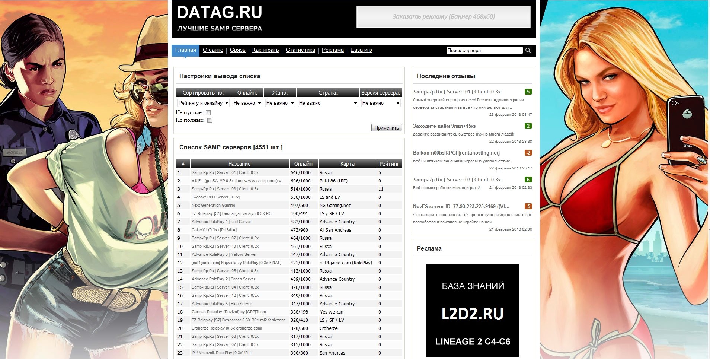Click the -5 rating badge on NovГS server review
This screenshot has height=359, width=710.
pyautogui.click(x=528, y=206)
